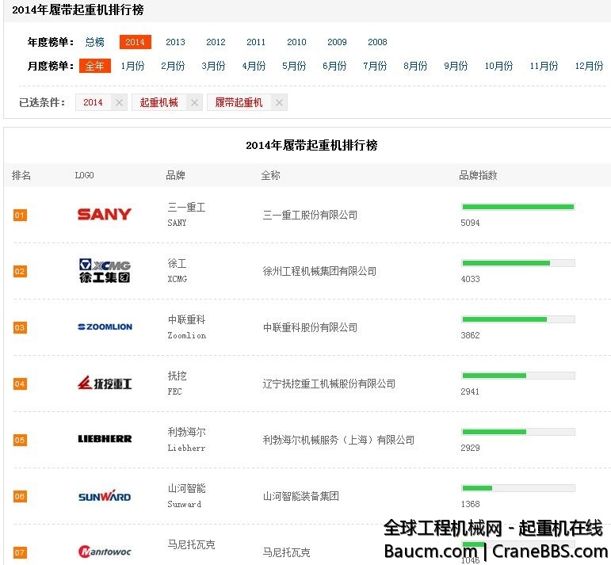Image resolution: width=611 pixels, height=565 pixels.
Task: Click the FEC 抚挖重工 logo
Action: [x=105, y=384]
